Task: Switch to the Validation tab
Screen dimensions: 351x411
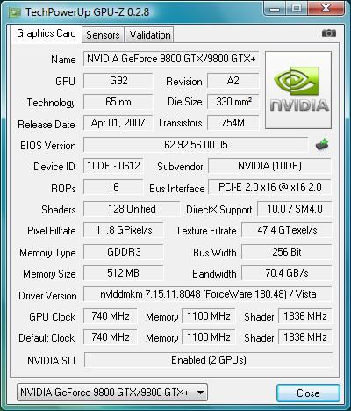Action: point(150,35)
